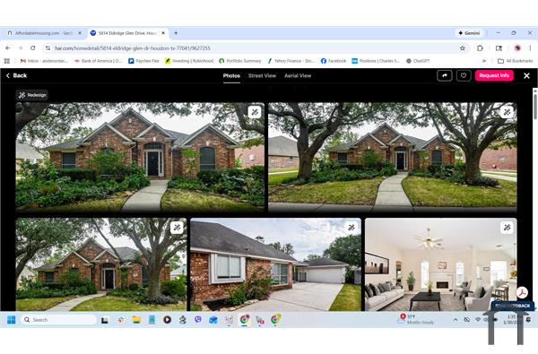Open the weather widget showing Mostly cloudy

[x=416, y=319]
